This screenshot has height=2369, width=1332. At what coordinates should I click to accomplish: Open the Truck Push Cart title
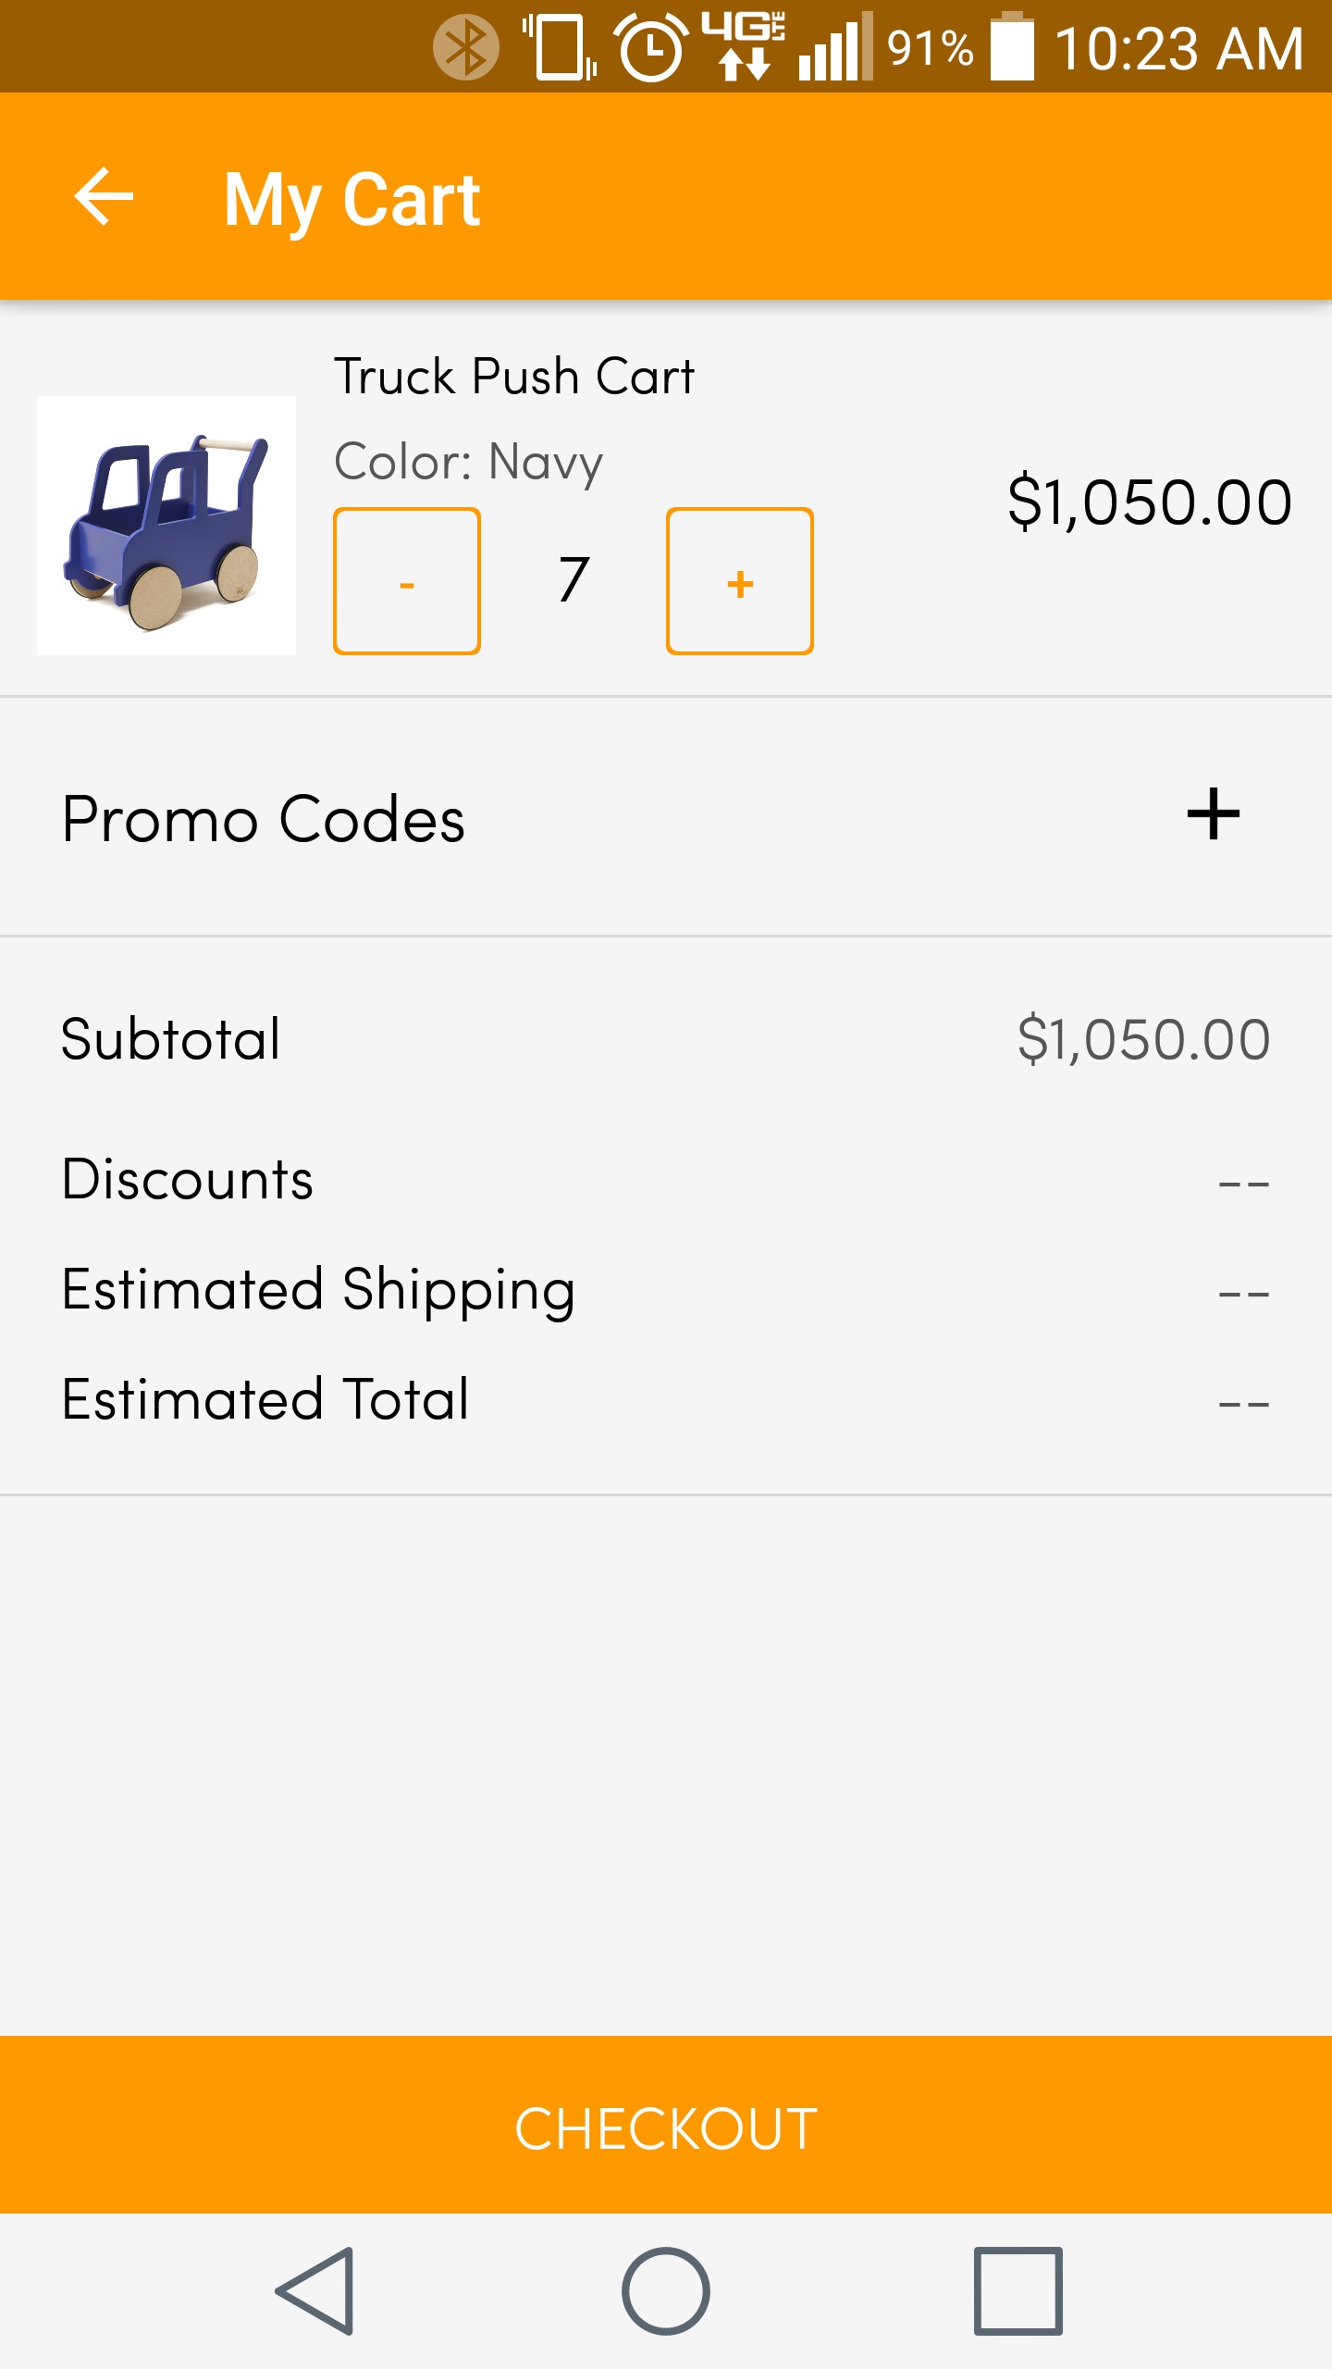(x=514, y=377)
